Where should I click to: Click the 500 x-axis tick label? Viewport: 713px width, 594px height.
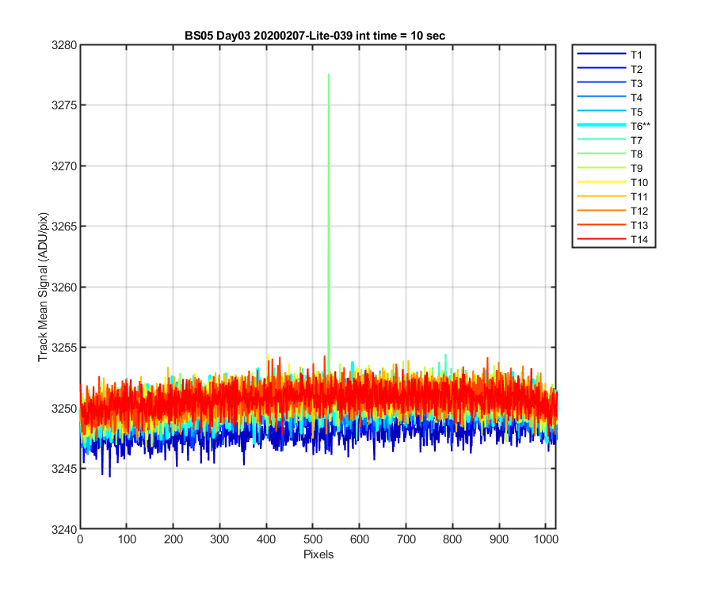click(x=313, y=539)
